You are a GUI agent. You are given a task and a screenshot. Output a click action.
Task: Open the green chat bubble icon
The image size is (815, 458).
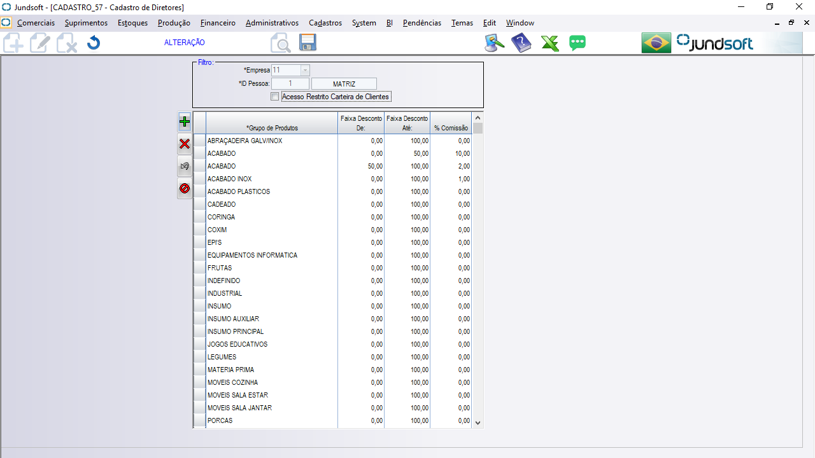(x=578, y=43)
